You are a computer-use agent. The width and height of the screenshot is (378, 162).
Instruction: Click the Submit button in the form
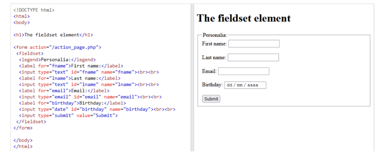point(211,99)
